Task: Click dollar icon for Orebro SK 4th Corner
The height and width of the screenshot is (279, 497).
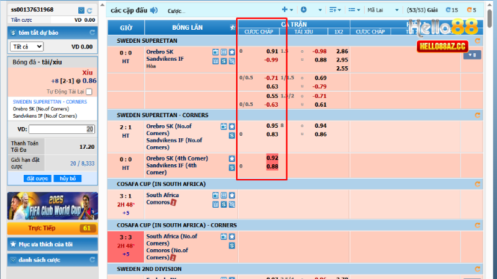Action: pos(232,167)
